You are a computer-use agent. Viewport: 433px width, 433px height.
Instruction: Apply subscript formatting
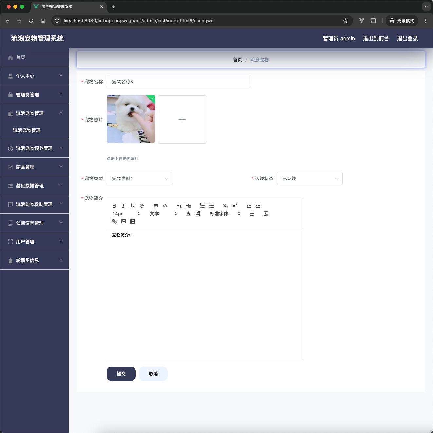(x=225, y=206)
